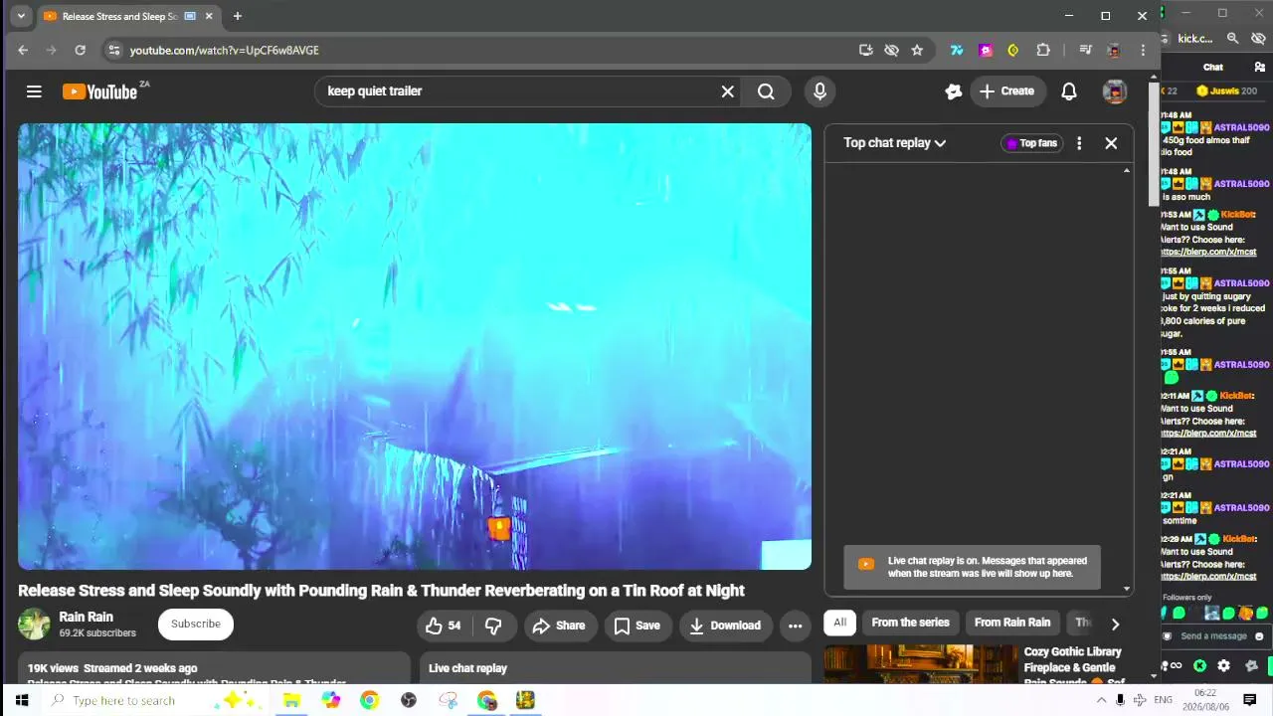1273x716 pixels.
Task: Click the sparkle icon left of Create
Action: [x=953, y=91]
